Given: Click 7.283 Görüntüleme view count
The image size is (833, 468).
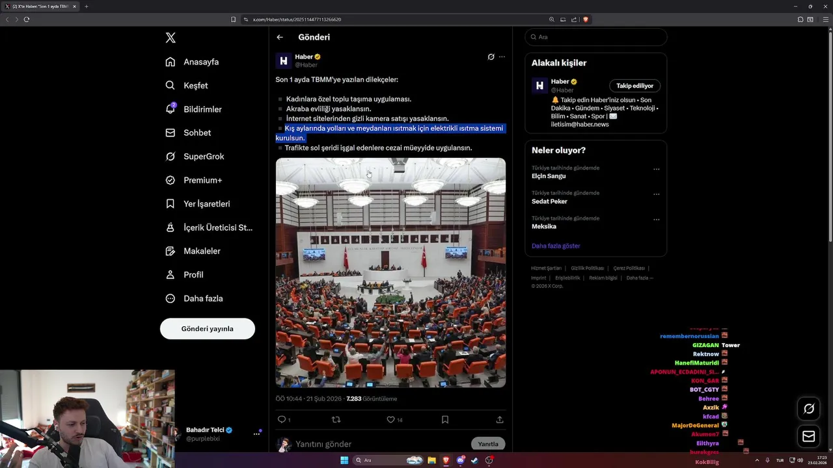Looking at the screenshot, I should coord(372,398).
